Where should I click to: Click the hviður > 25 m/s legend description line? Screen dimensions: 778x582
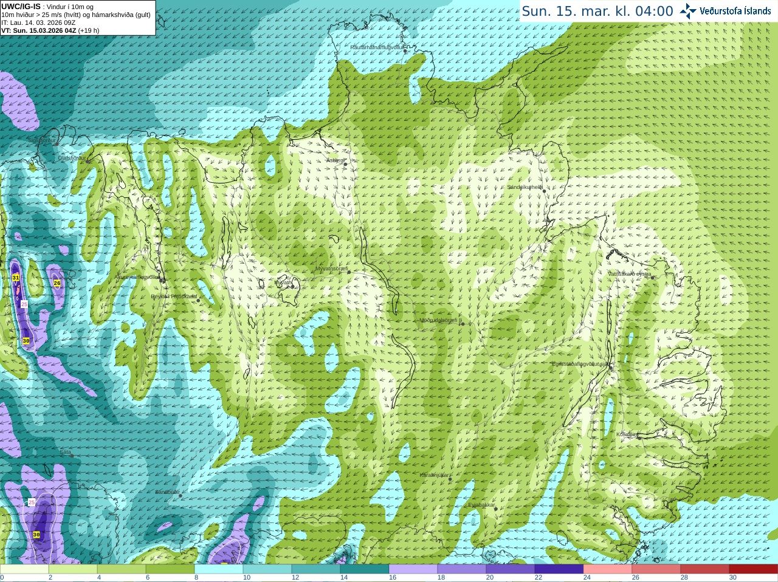coord(76,15)
